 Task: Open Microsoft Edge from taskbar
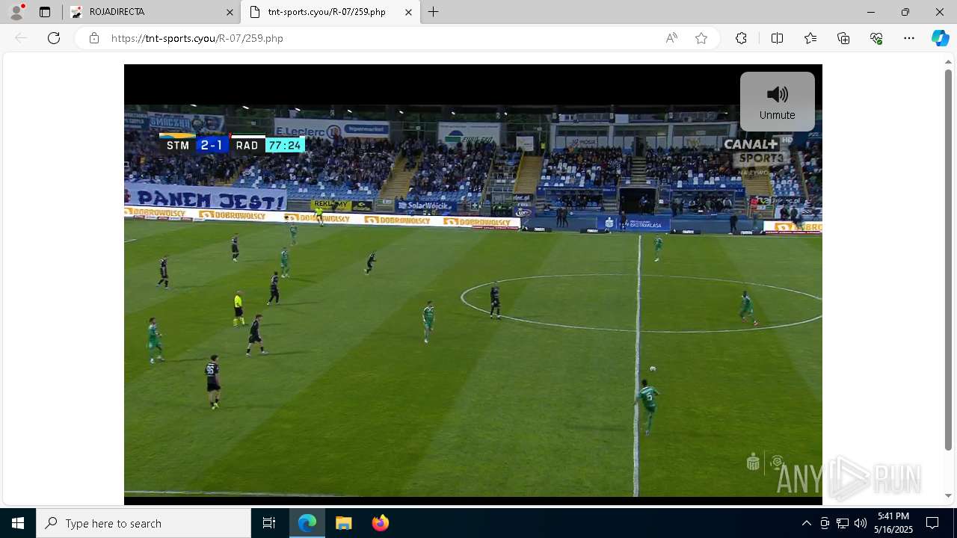click(x=307, y=523)
